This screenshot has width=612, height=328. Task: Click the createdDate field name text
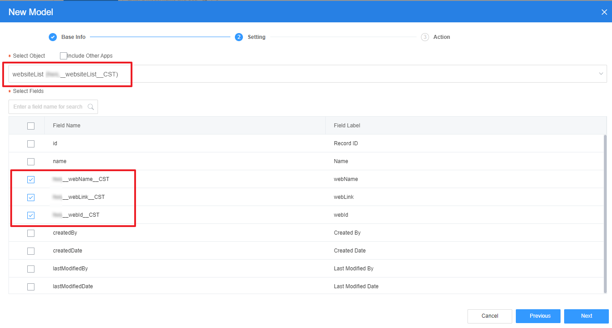[x=68, y=251]
